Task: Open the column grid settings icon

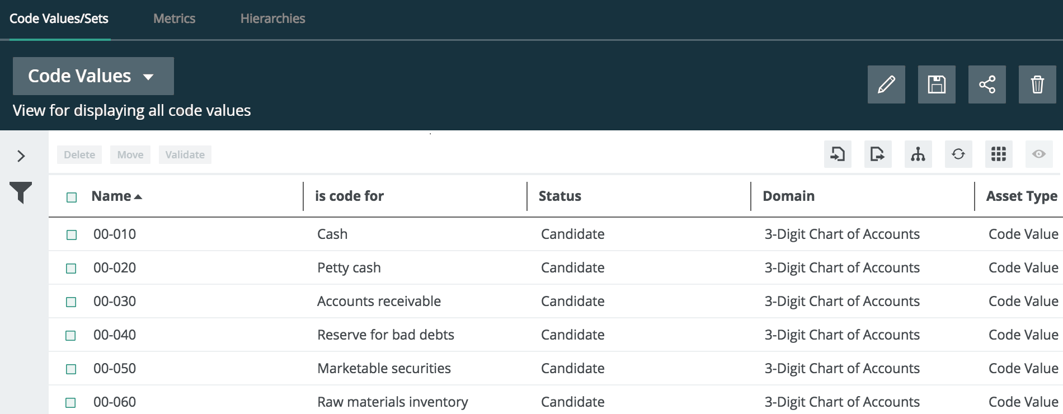Action: 999,154
